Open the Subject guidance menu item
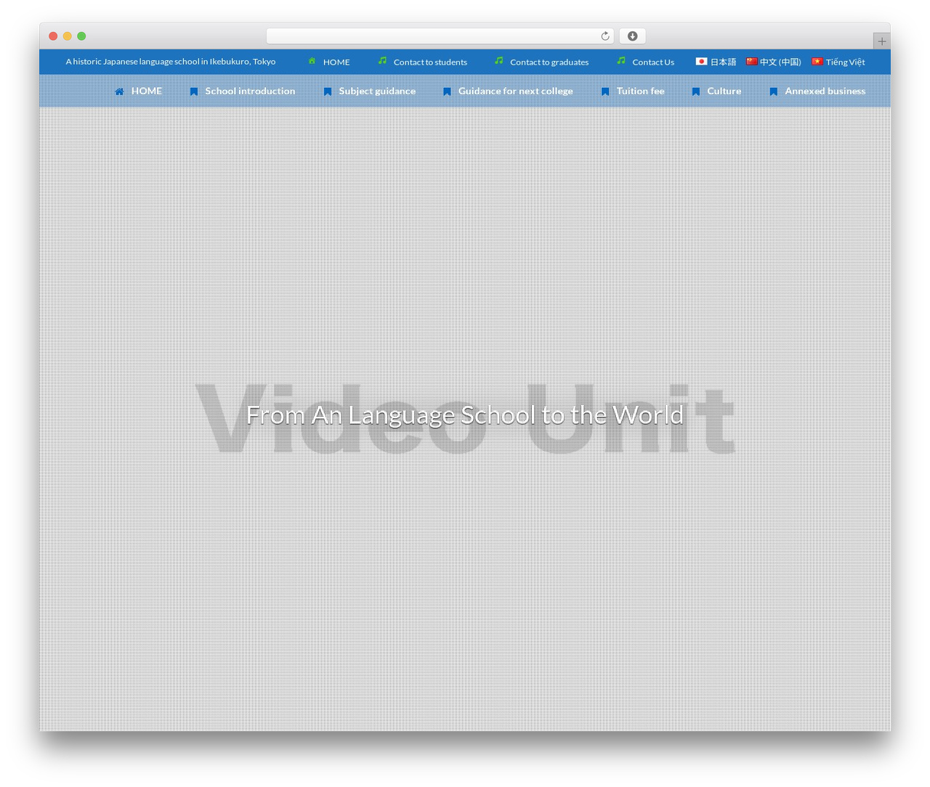 [x=377, y=91]
